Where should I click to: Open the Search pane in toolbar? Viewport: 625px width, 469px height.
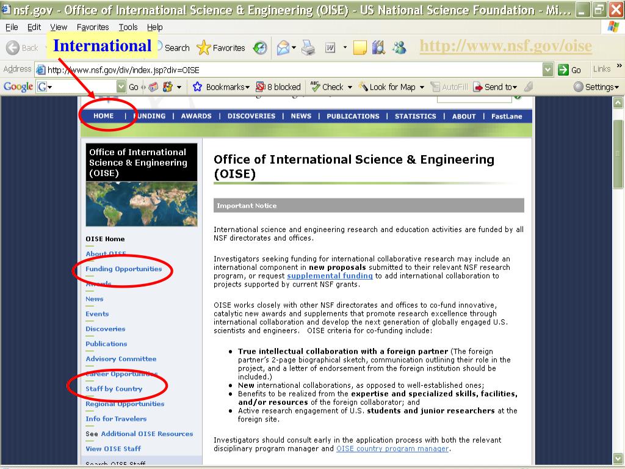point(173,48)
